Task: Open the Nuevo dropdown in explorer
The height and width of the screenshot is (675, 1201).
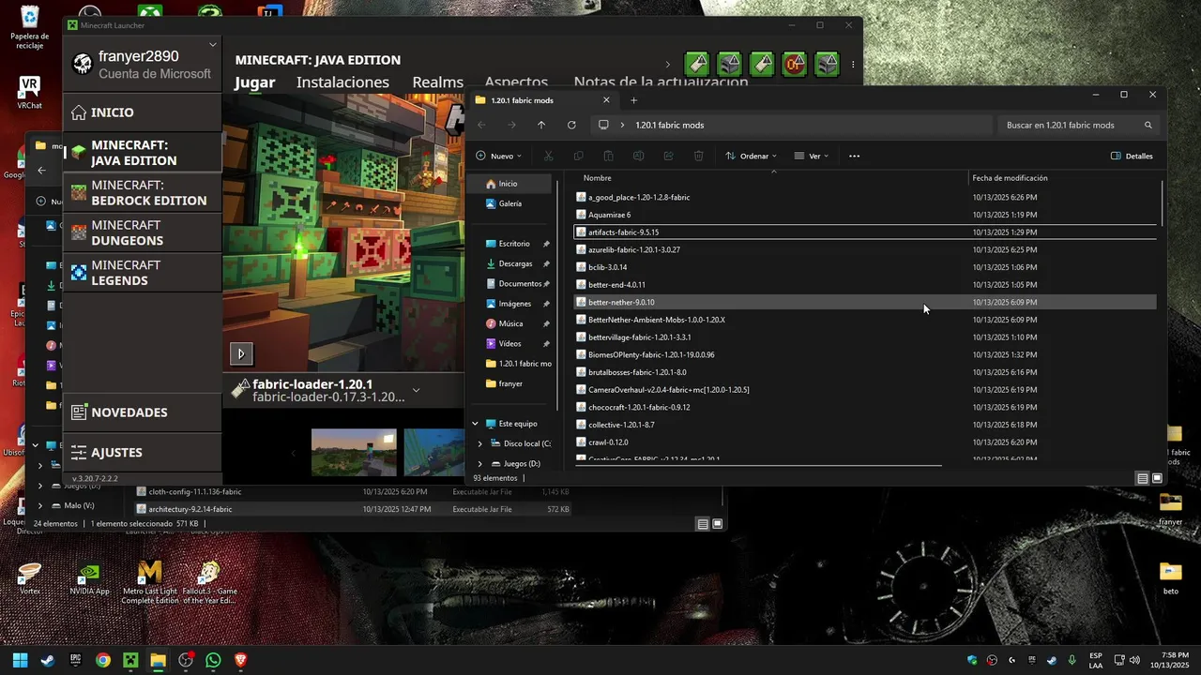Action: [x=498, y=156]
